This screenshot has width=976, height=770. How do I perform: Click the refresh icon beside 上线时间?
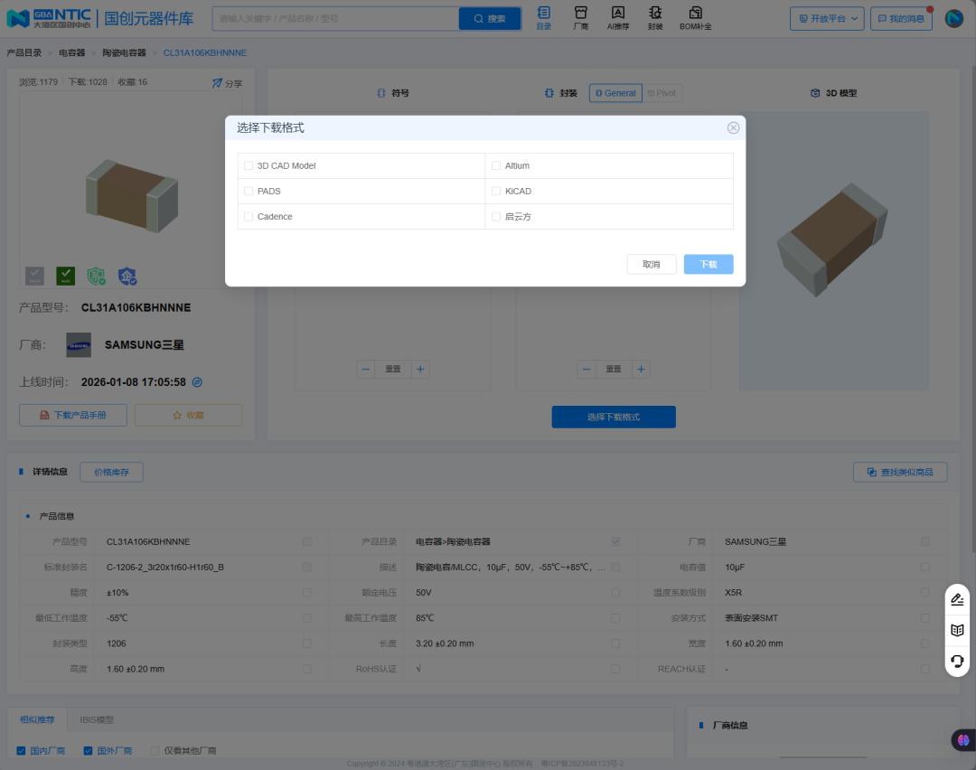197,382
